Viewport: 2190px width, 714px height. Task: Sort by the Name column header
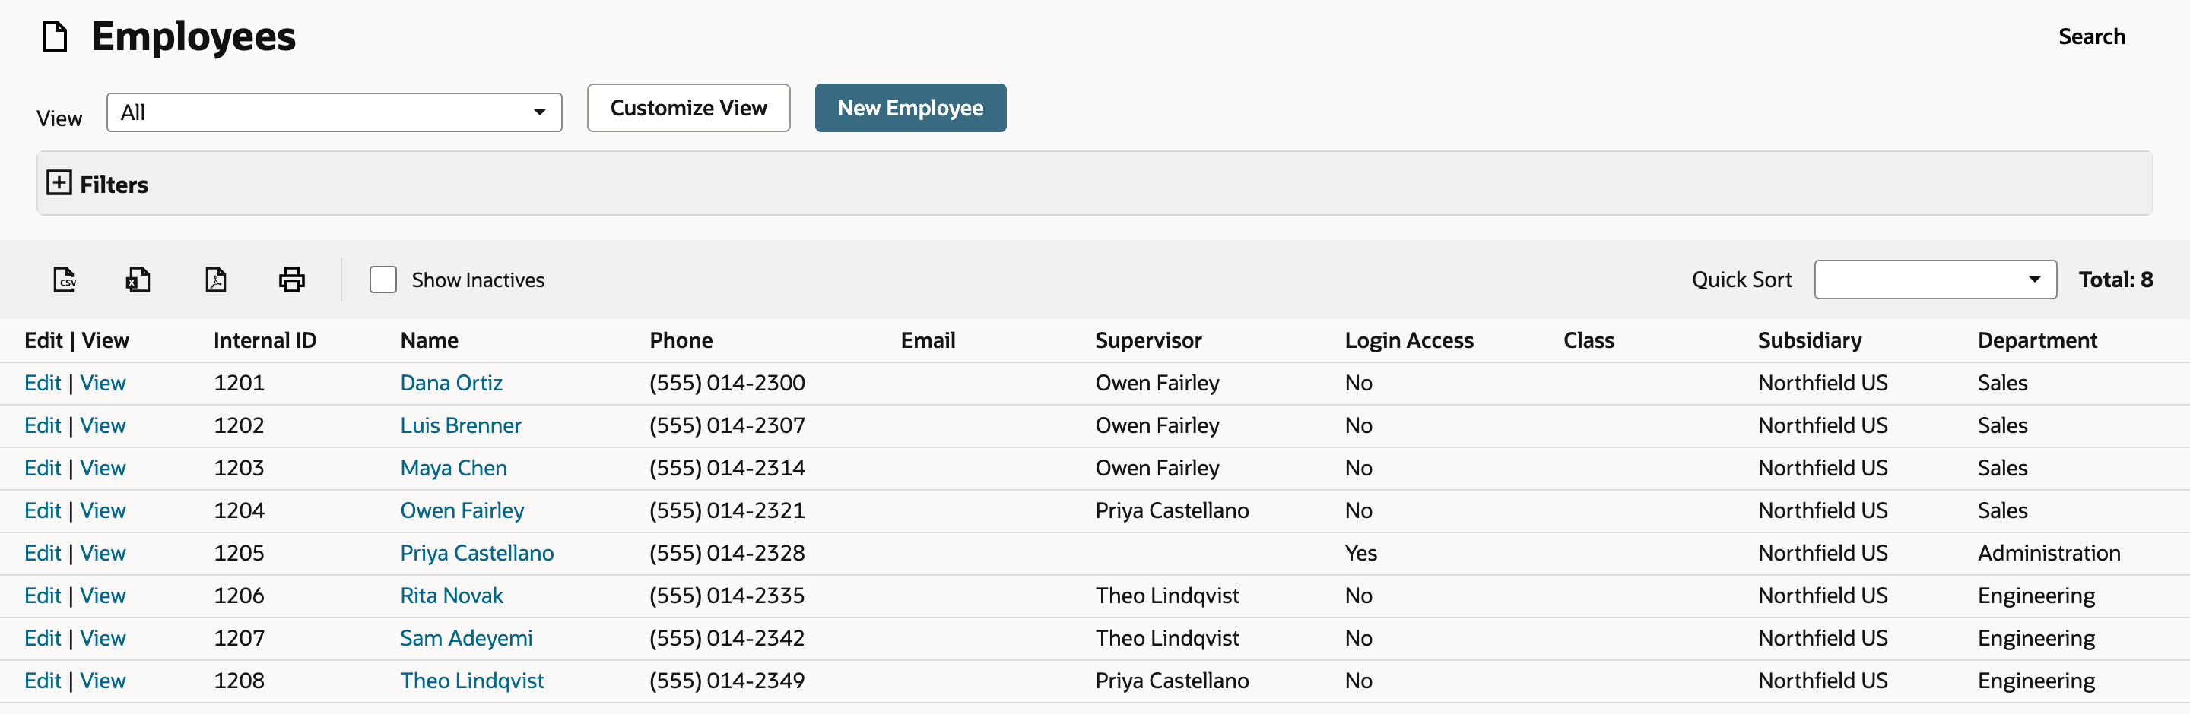pyautogui.click(x=430, y=340)
